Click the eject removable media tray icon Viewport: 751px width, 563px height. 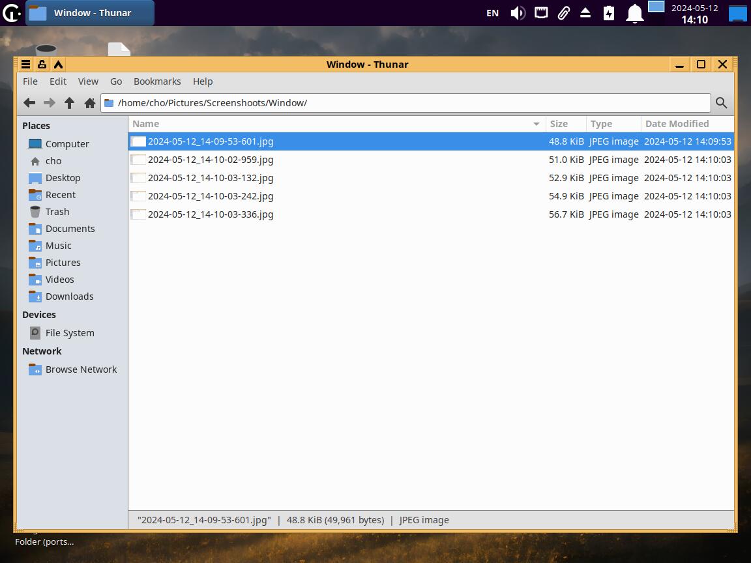point(585,13)
